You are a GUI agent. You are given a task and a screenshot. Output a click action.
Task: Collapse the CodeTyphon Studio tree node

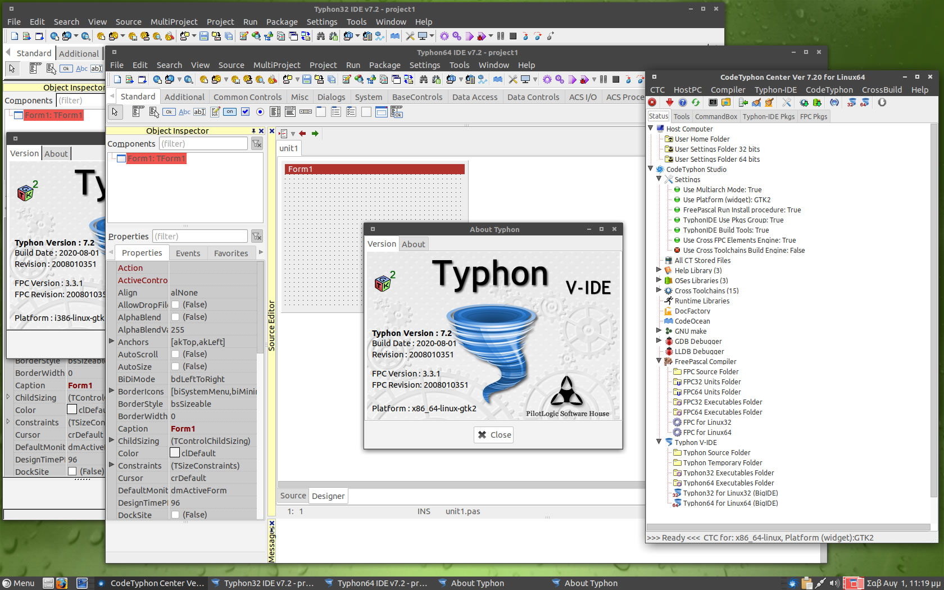(x=651, y=169)
